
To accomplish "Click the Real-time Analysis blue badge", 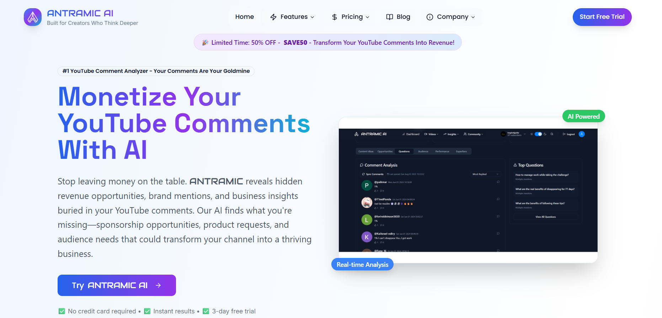I will [x=362, y=264].
